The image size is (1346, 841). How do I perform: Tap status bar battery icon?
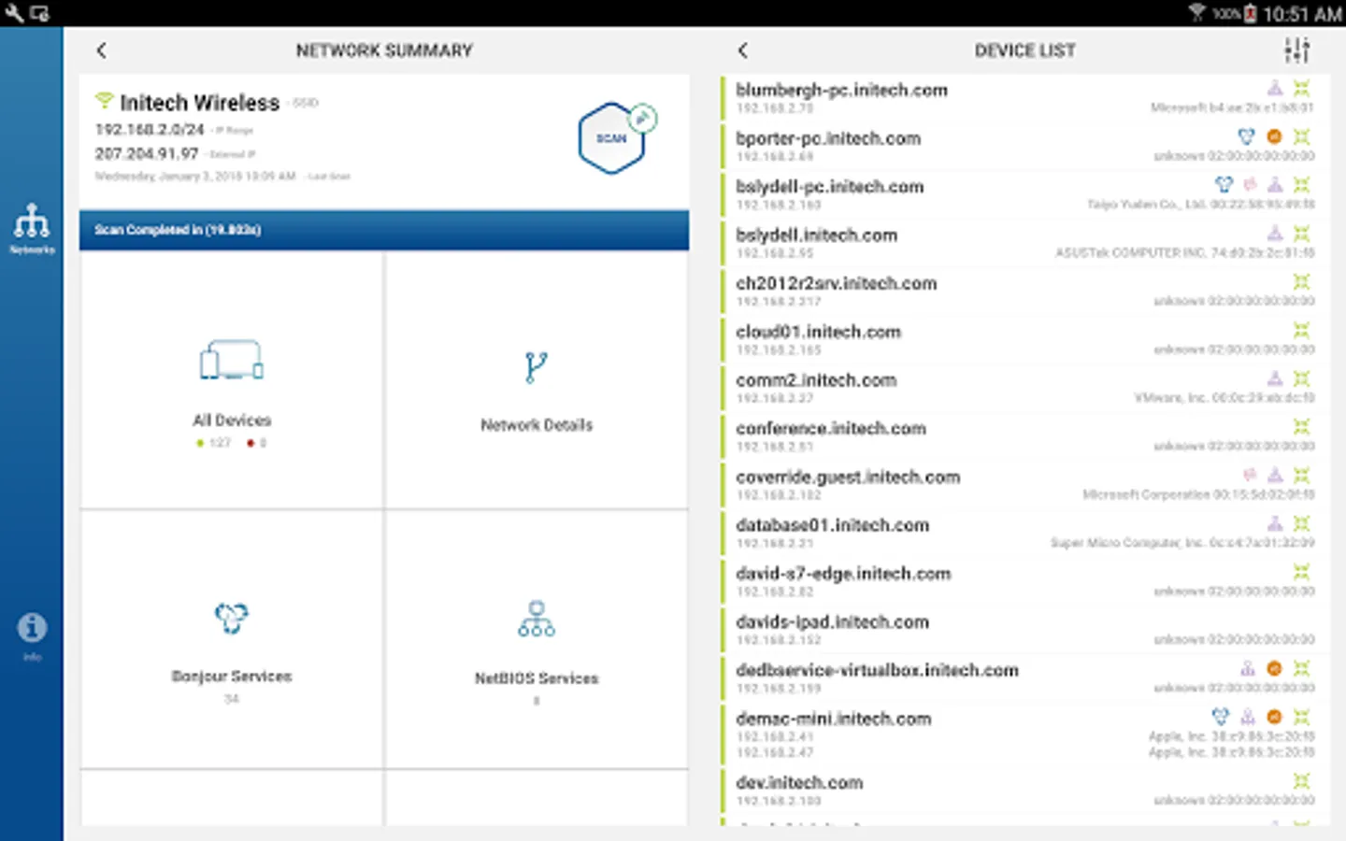1250,13
